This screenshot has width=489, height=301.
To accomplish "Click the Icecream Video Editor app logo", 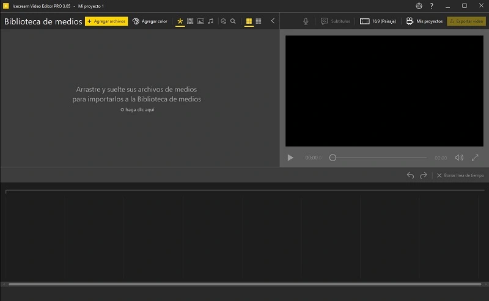I will pyautogui.click(x=6, y=6).
